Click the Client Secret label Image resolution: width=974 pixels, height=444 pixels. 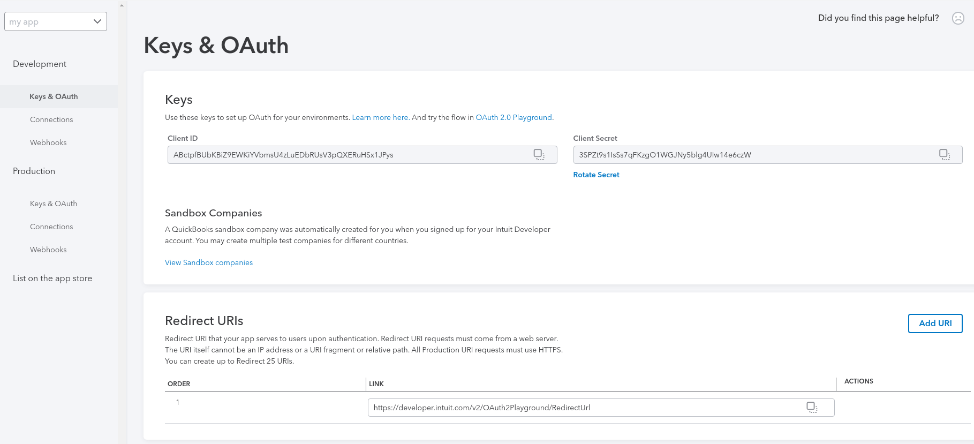click(595, 138)
